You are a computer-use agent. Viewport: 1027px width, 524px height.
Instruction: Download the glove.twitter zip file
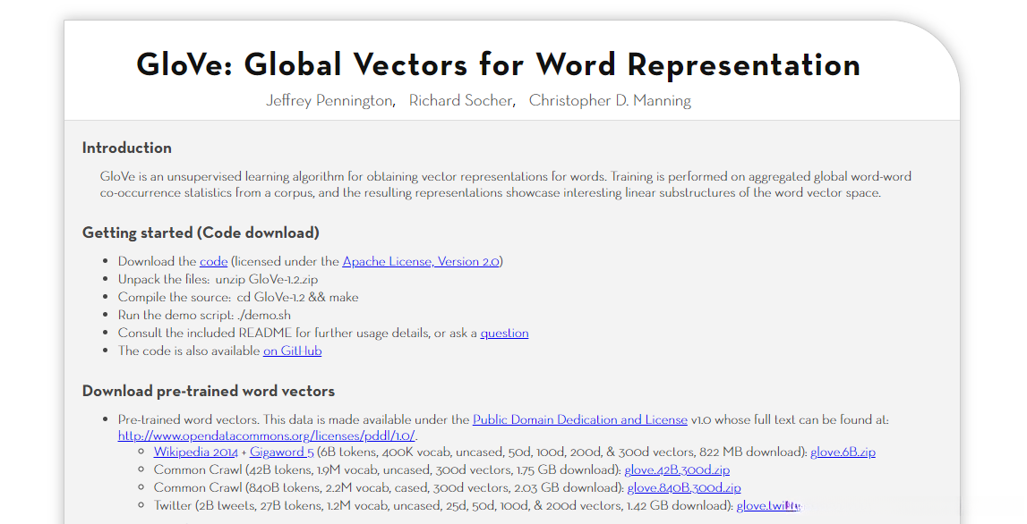click(768, 506)
